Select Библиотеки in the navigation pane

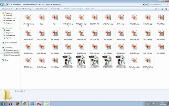click(9, 28)
